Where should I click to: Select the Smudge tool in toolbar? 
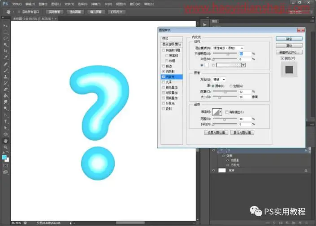pyautogui.click(x=5, y=102)
